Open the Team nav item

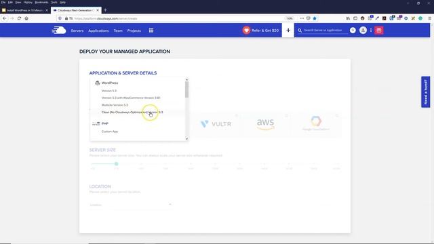(x=118, y=30)
